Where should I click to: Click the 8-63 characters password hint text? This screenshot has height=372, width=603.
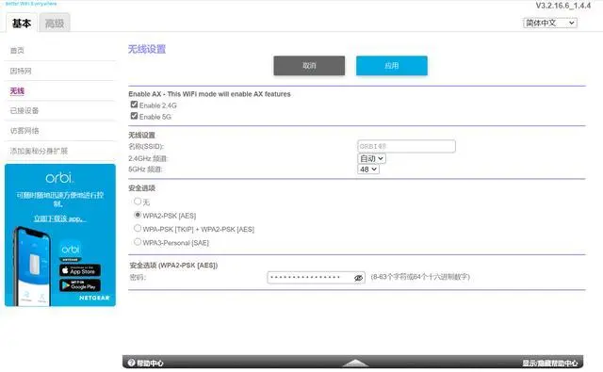tap(420, 277)
